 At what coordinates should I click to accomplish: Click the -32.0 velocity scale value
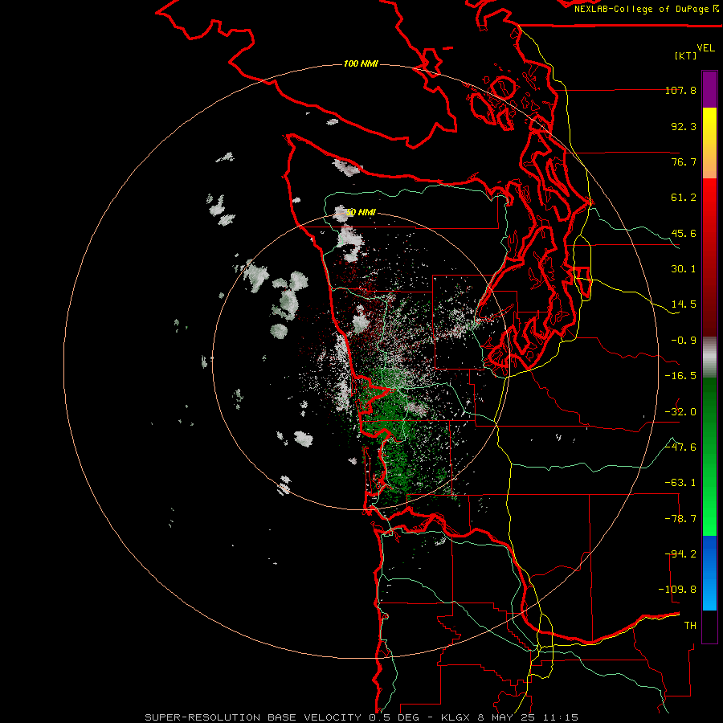(x=680, y=412)
